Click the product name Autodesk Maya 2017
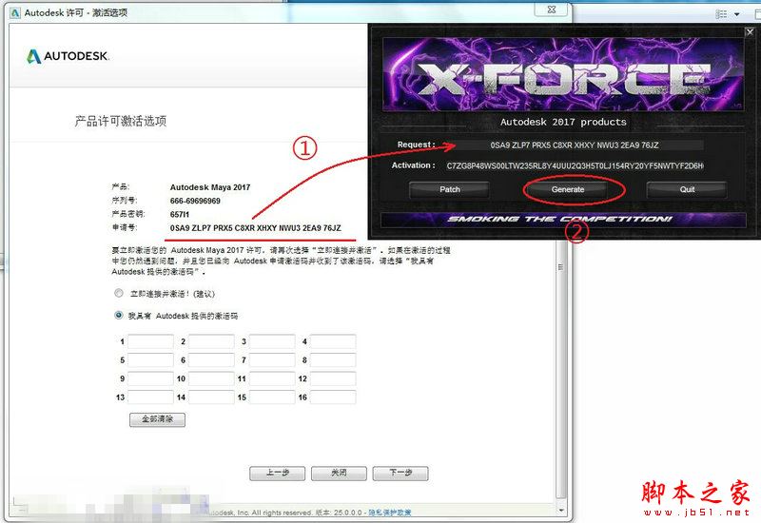 [x=210, y=187]
